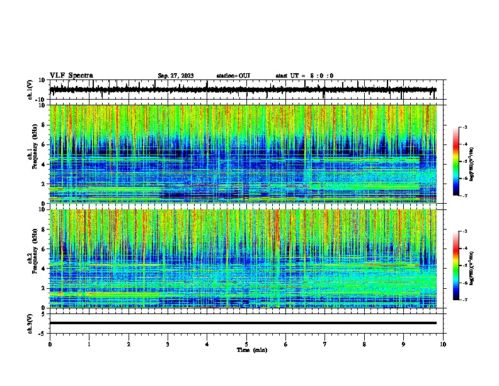Click the ch.3(V) flat black trace
499x386 pixels.
click(x=243, y=323)
